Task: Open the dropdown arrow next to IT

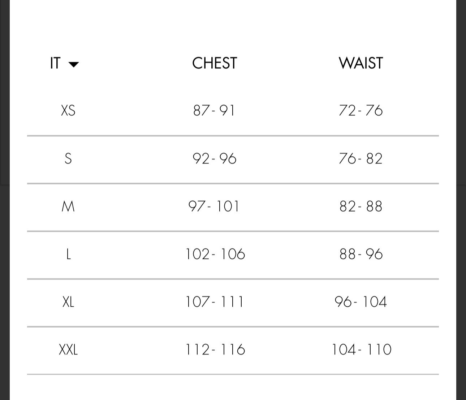Action: tap(74, 64)
